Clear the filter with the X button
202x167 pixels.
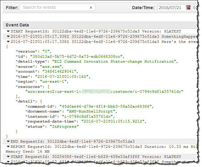(x=91, y=8)
